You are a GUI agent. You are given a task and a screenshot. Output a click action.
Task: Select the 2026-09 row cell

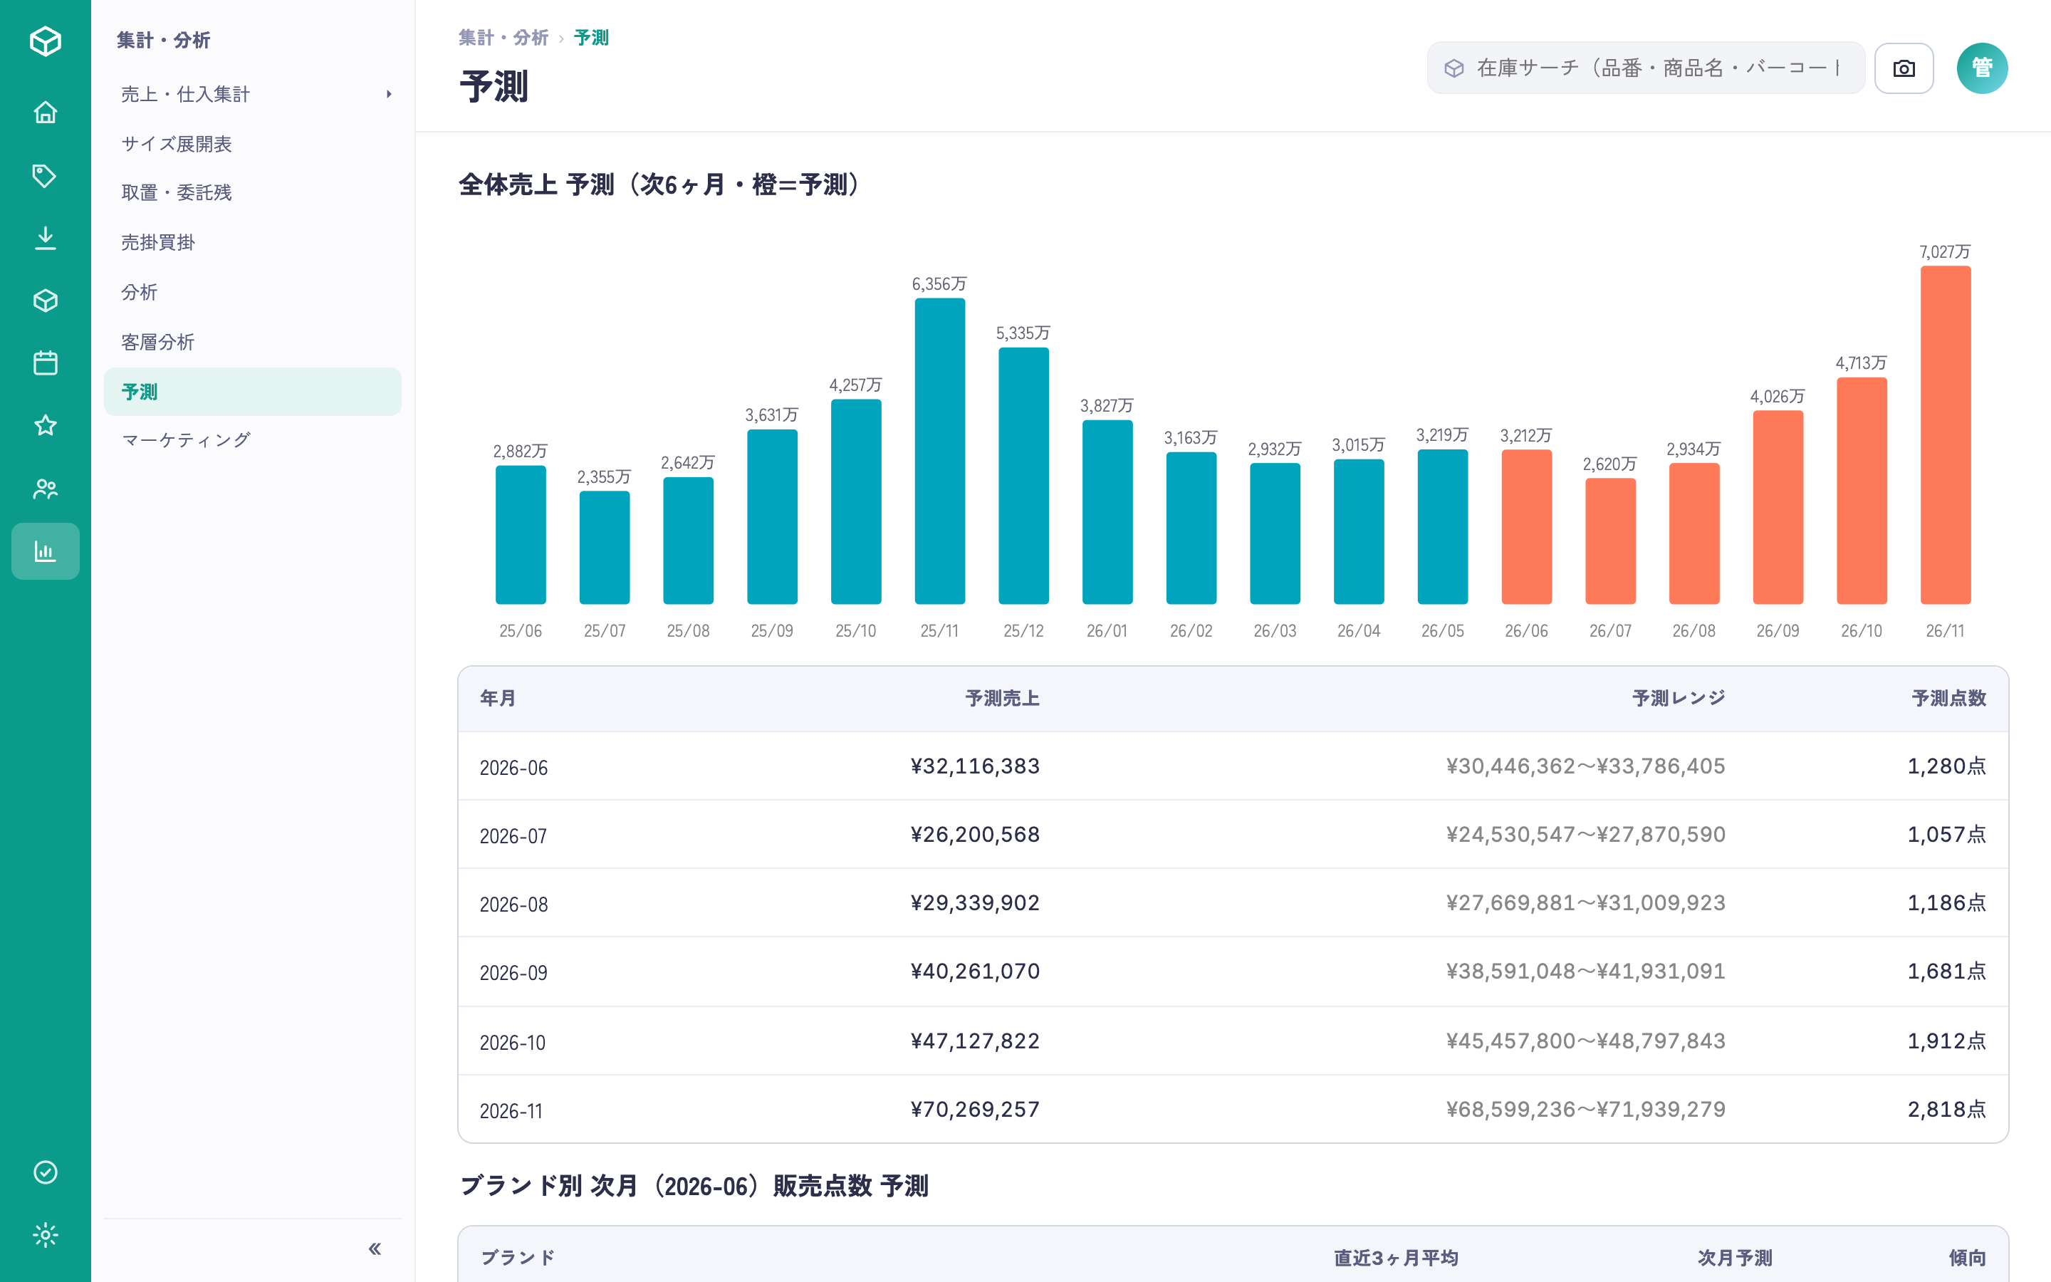[x=514, y=972]
